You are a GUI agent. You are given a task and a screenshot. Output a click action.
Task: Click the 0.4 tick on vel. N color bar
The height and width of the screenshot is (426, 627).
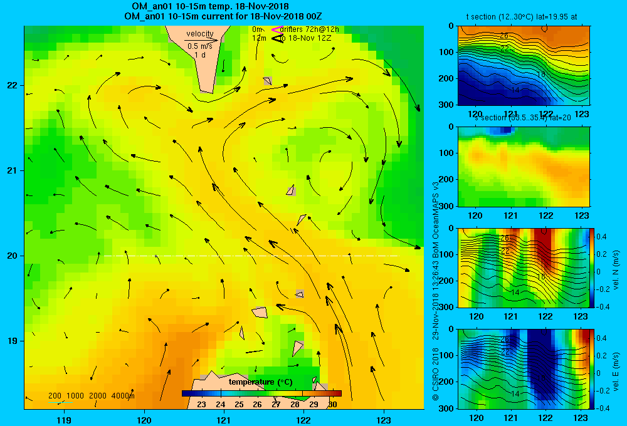click(601, 237)
